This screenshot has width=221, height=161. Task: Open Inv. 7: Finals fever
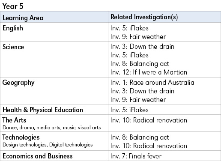coord(136,156)
